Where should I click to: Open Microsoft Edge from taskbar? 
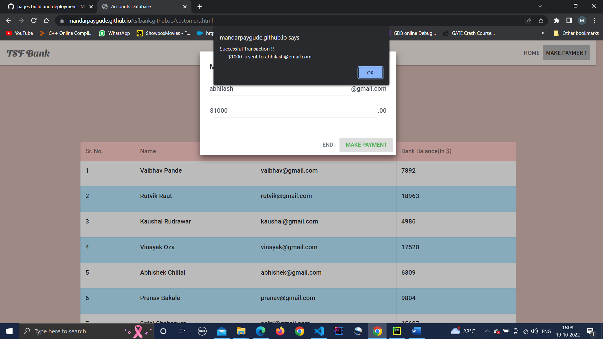click(260, 331)
